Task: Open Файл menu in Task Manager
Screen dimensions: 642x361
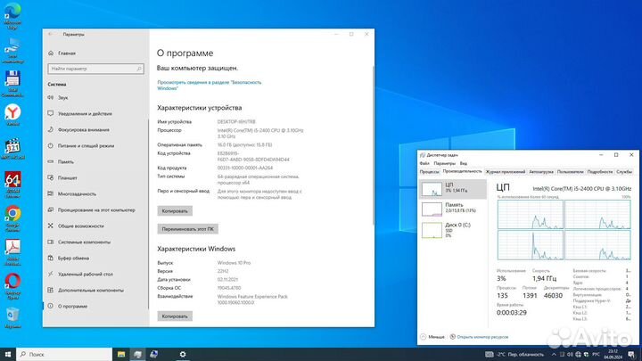Action: click(x=424, y=163)
